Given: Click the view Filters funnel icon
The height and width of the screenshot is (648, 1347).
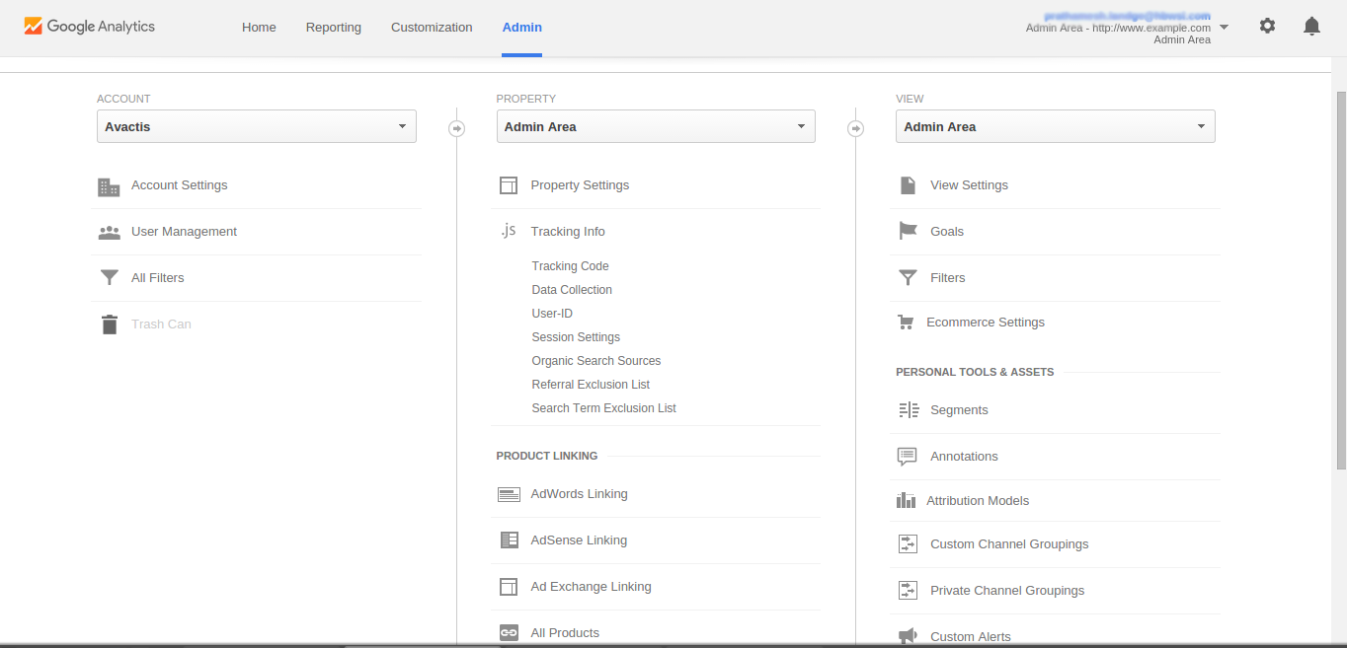Looking at the screenshot, I should pyautogui.click(x=908, y=278).
